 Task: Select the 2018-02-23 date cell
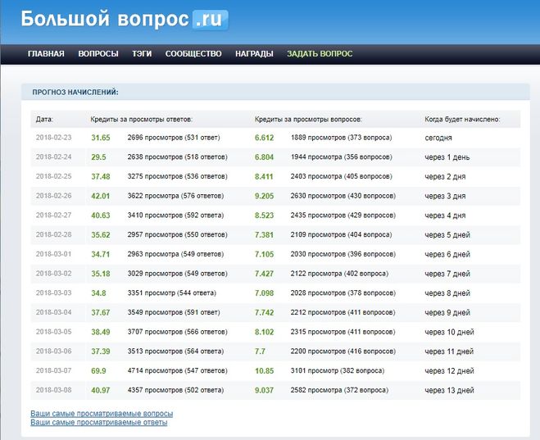tap(54, 138)
